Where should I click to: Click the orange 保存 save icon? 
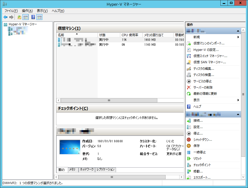pos(189,146)
